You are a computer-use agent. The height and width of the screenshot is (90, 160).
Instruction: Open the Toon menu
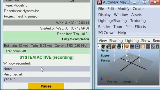point(118,27)
